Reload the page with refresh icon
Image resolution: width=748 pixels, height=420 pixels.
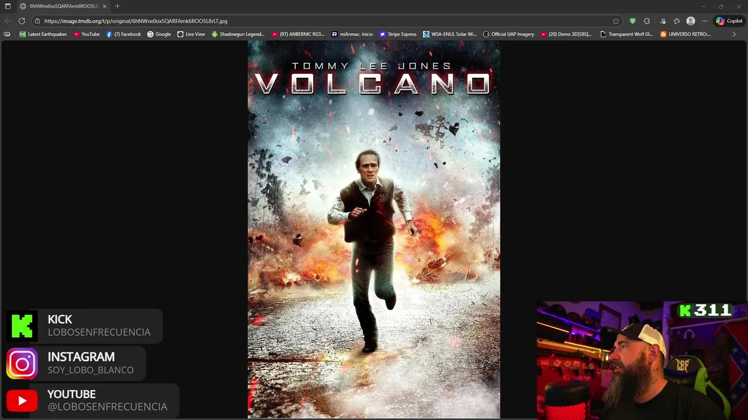[x=22, y=21]
